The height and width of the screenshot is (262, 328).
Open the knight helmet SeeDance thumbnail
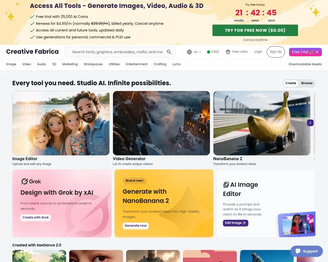[153, 256]
